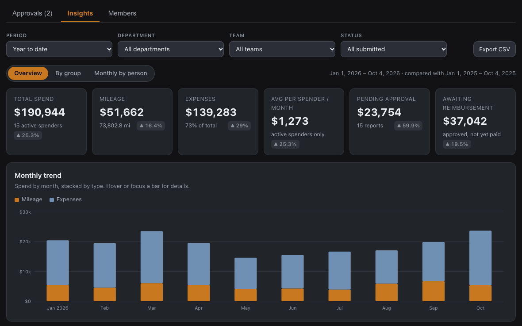Click the orange Mileage legend swatch

17,200
